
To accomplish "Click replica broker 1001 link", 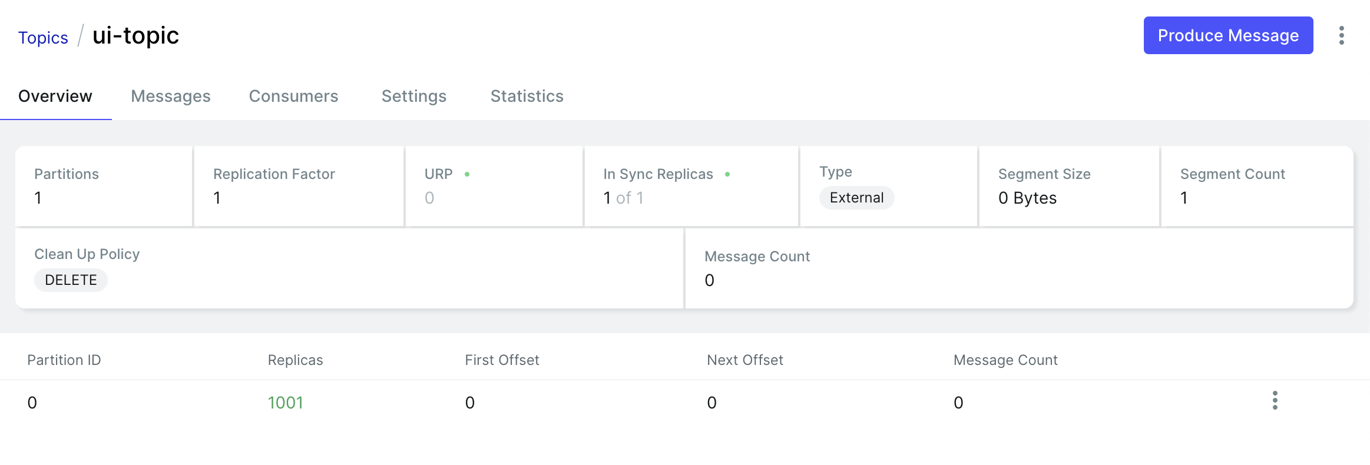I will click(x=286, y=403).
